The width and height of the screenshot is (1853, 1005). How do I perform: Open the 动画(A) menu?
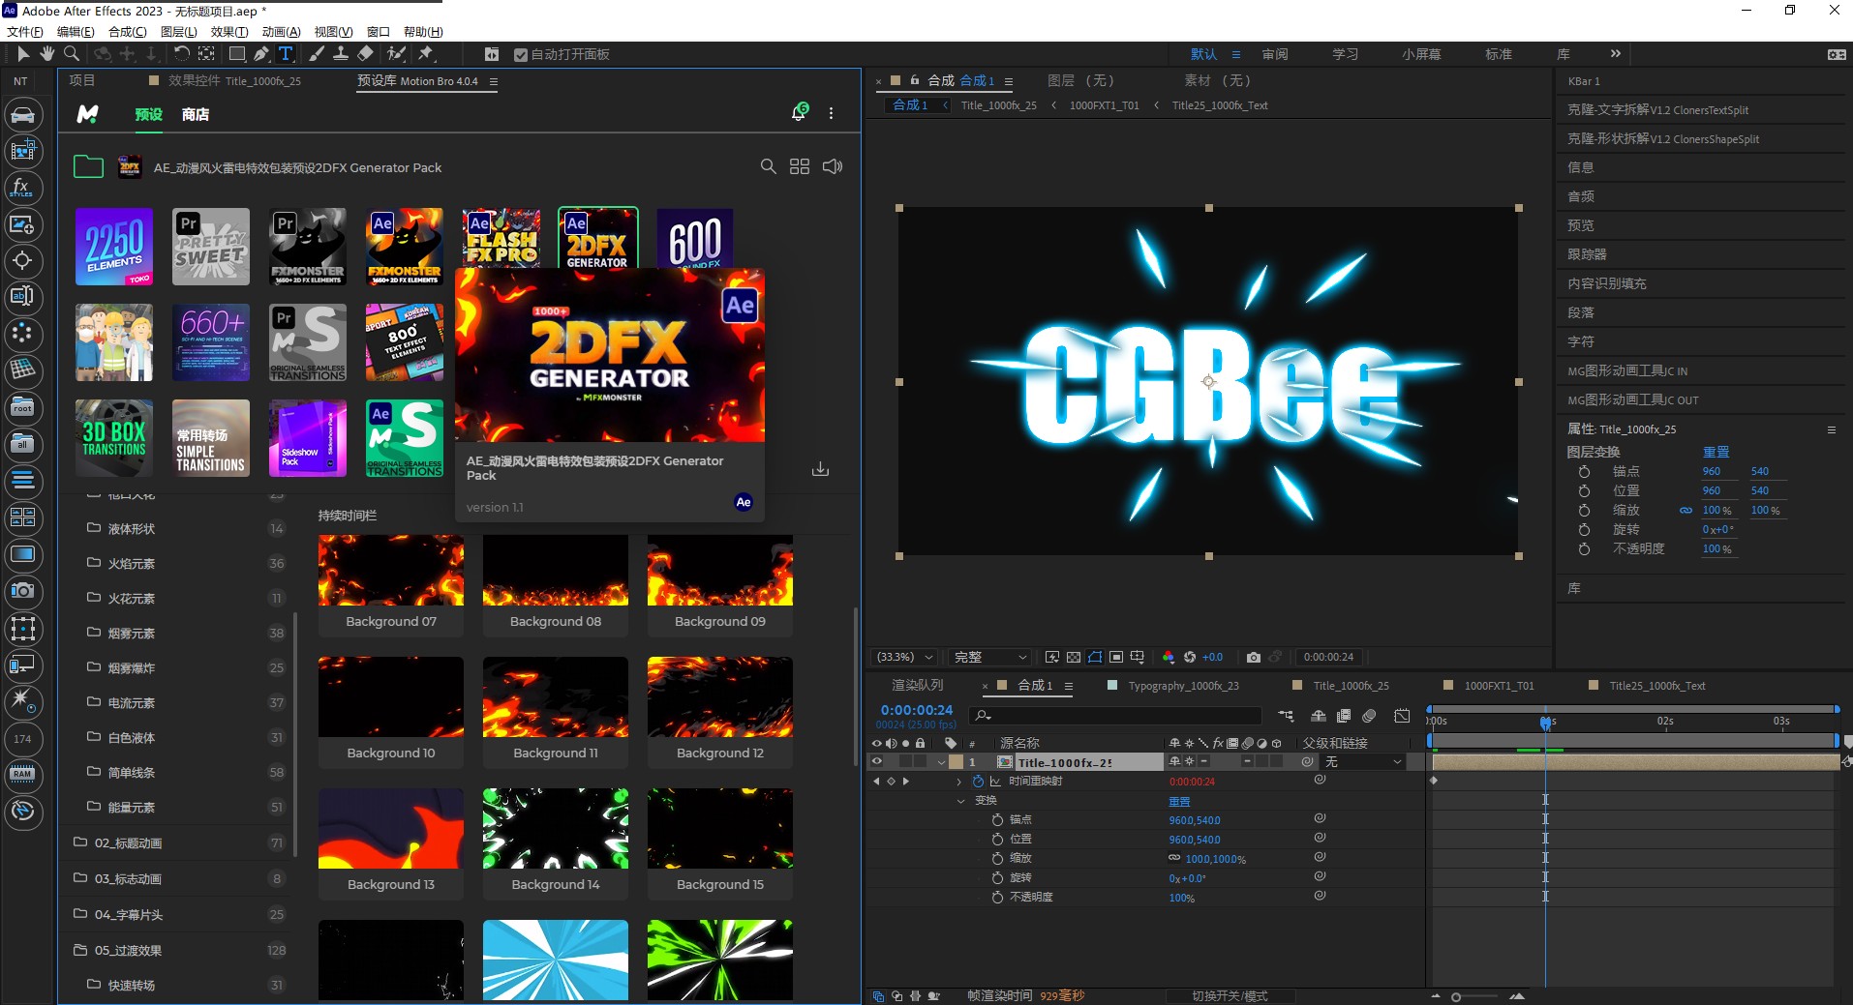[282, 31]
